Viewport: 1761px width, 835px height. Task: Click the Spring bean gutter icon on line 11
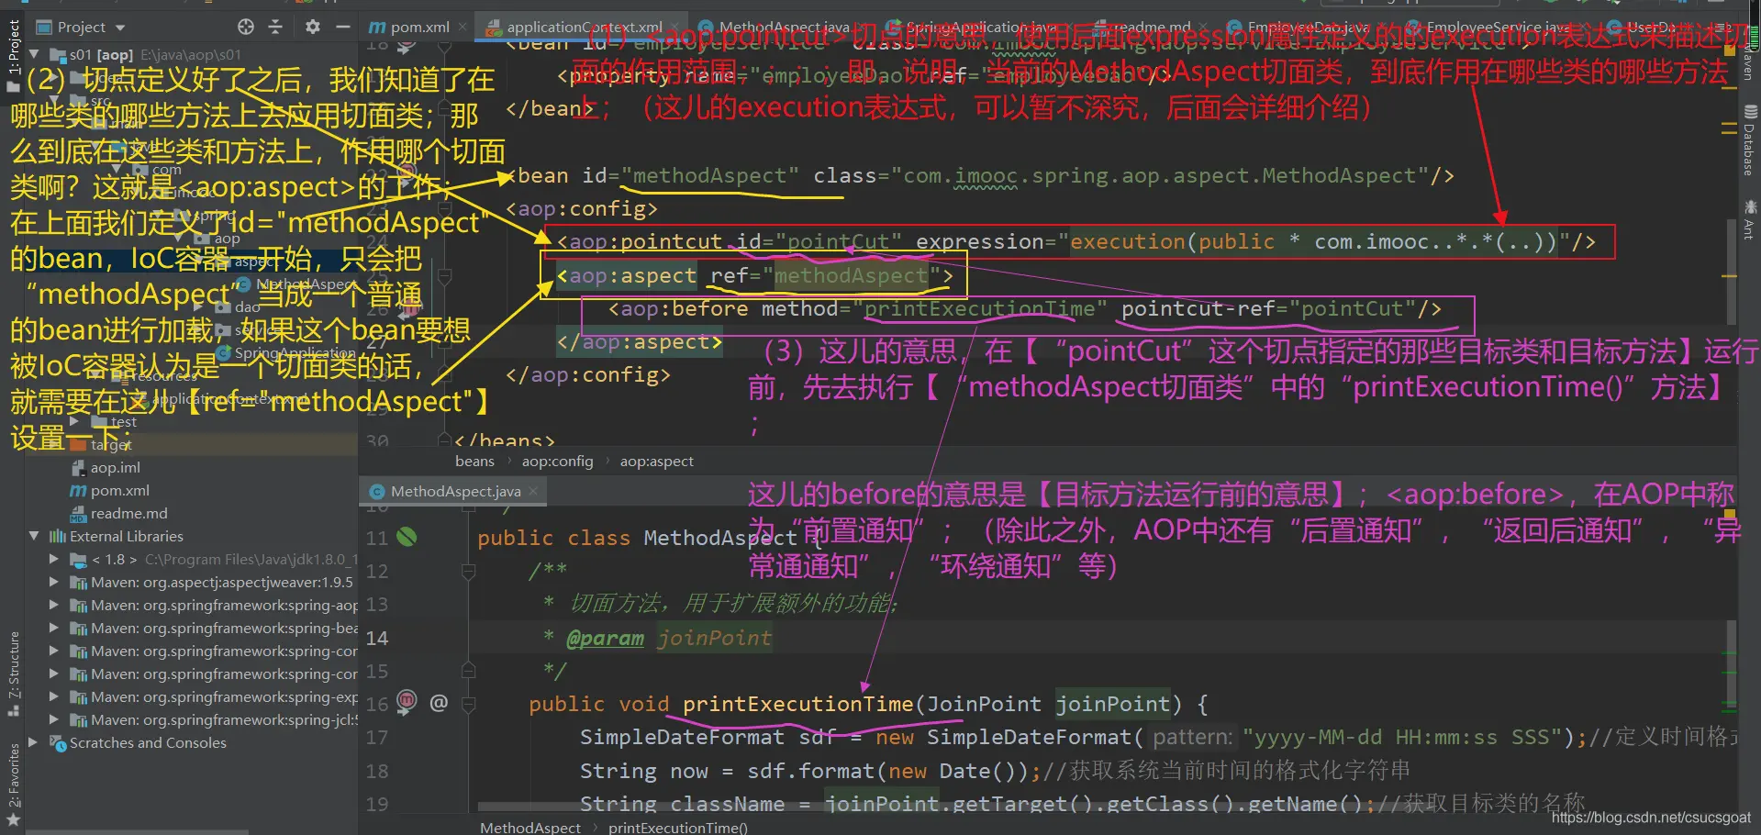(407, 537)
